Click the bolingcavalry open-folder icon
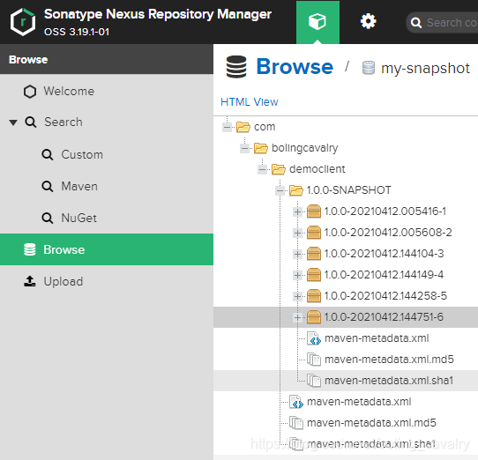The image size is (478, 460). point(261,148)
